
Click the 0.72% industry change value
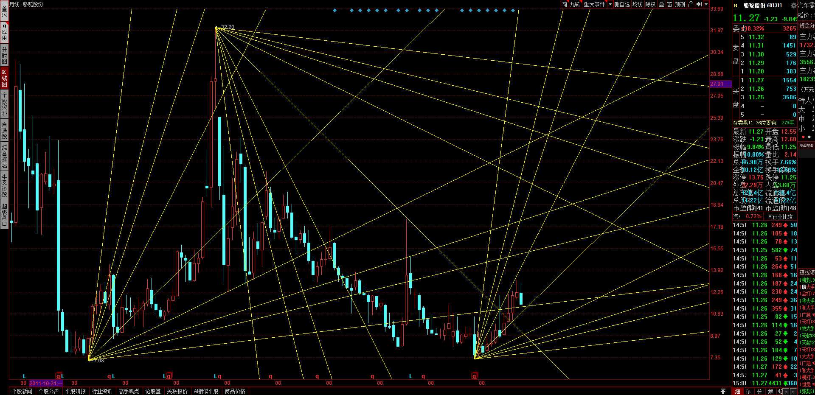click(754, 217)
